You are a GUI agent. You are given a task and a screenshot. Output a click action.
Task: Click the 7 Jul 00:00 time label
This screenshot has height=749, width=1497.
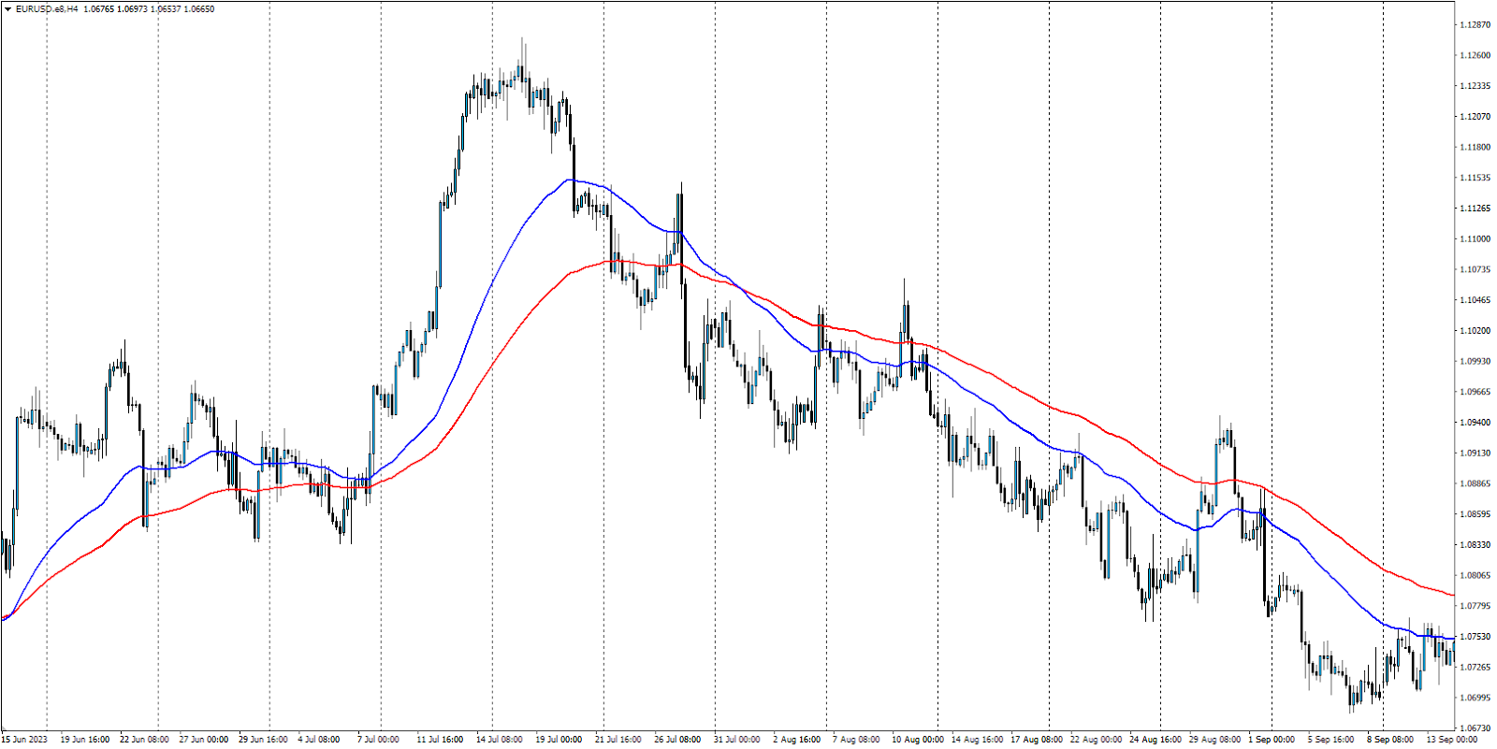point(378,740)
